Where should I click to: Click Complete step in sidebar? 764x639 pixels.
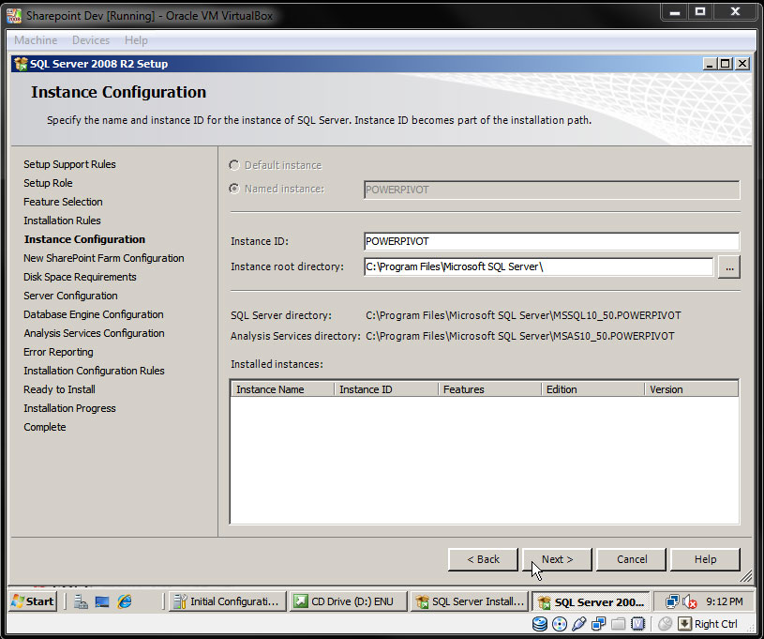point(45,427)
